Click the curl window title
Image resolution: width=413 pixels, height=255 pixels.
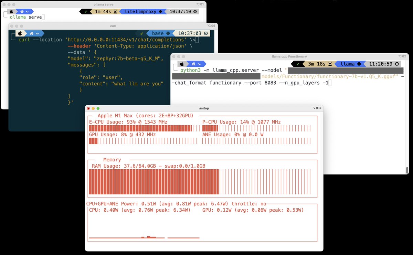pyautogui.click(x=113, y=26)
